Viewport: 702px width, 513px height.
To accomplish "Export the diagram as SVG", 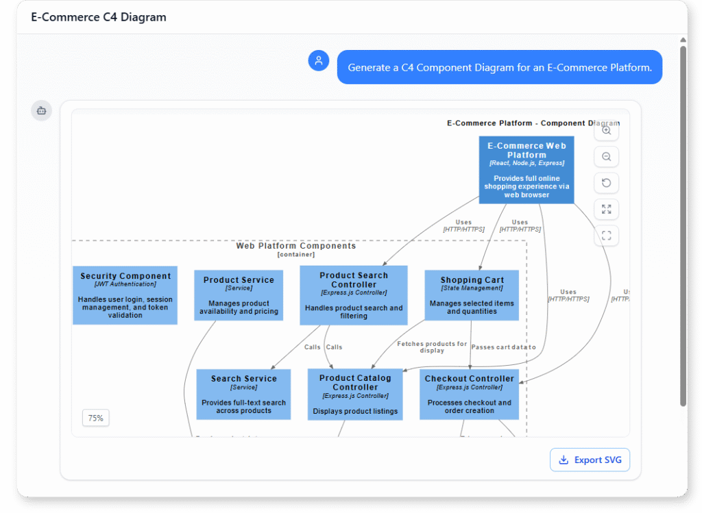I will pos(590,460).
